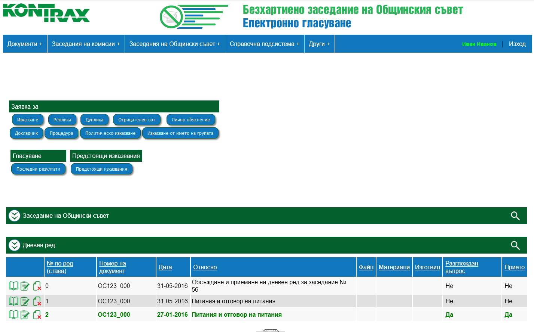Click Разглеждан въпрос 'Да' in row 2
This screenshot has height=332, width=534.
coord(449,314)
